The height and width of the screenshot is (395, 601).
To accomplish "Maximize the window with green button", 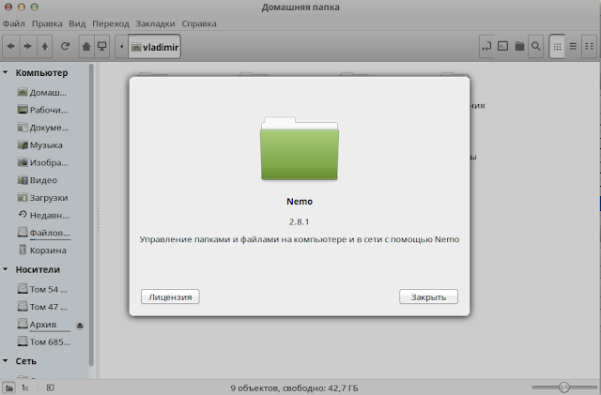I will pyautogui.click(x=34, y=7).
